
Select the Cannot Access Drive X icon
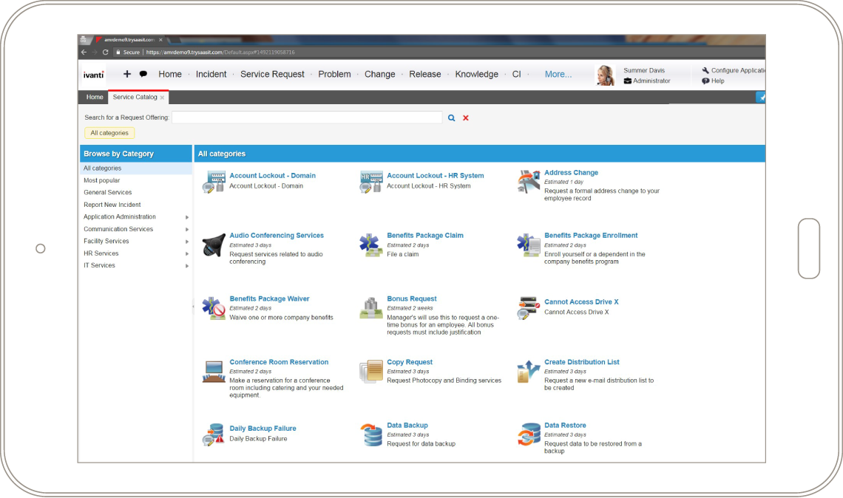[x=528, y=308]
